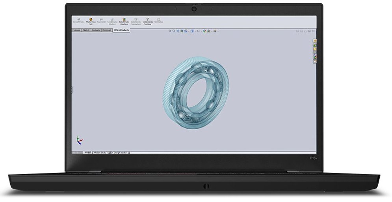Toggle the ScanTo3D add-in
Image resolution: width=392 pixels, height=202 pixels.
tap(102, 21)
